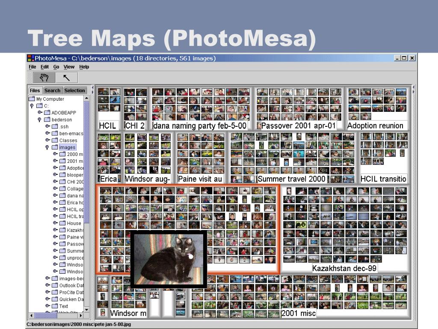The width and height of the screenshot is (438, 329).
Task: Click the Quicken Da folder icon
Action: (55, 299)
